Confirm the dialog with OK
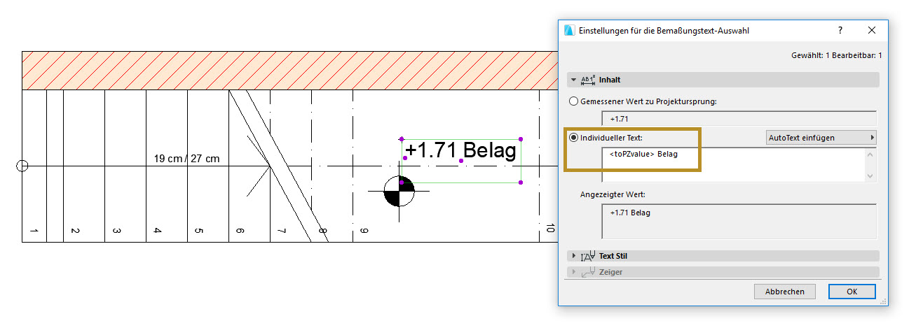The image size is (916, 330). tap(852, 292)
